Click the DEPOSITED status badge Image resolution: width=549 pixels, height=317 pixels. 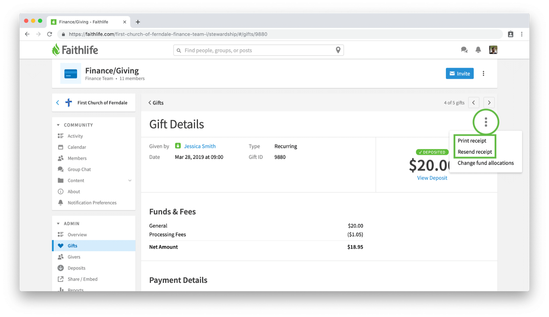432,152
